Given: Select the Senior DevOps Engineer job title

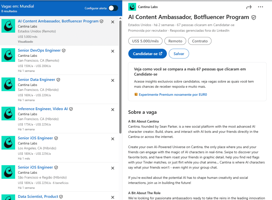Looking at the screenshot, I should click(39, 50).
